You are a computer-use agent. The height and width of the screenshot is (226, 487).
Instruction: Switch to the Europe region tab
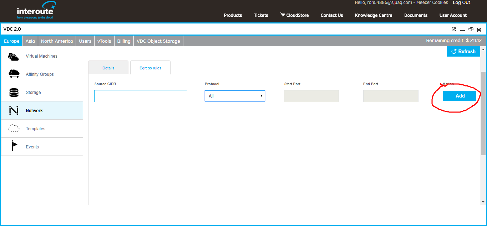[11, 41]
